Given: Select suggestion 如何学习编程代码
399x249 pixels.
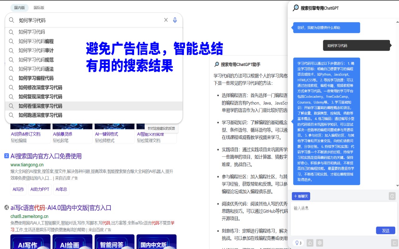Looking at the screenshot, I should 94,78.
